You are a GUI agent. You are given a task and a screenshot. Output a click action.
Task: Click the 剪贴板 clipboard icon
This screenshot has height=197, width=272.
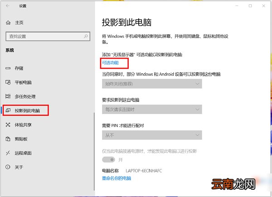pos(8,139)
